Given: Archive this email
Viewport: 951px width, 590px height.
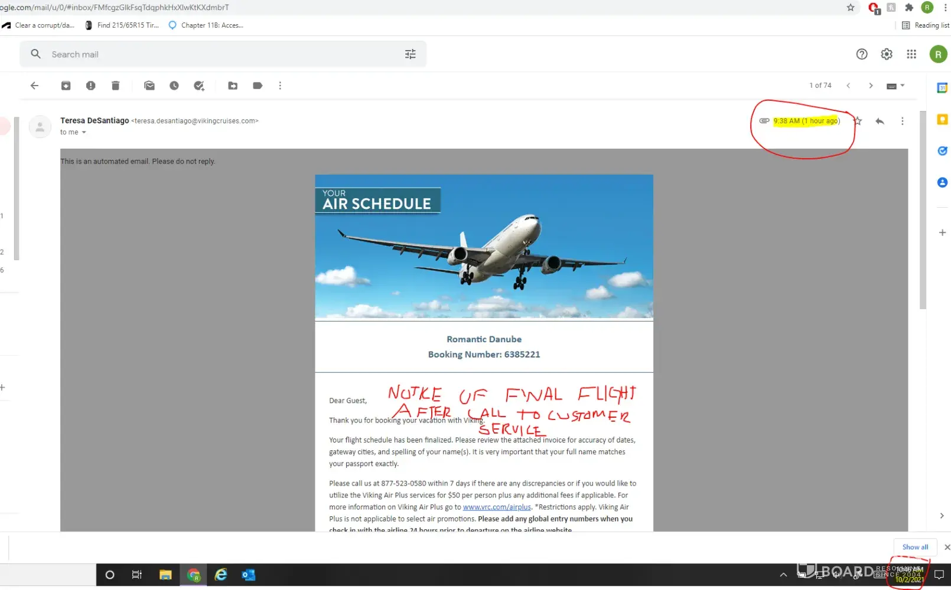Looking at the screenshot, I should coord(66,86).
